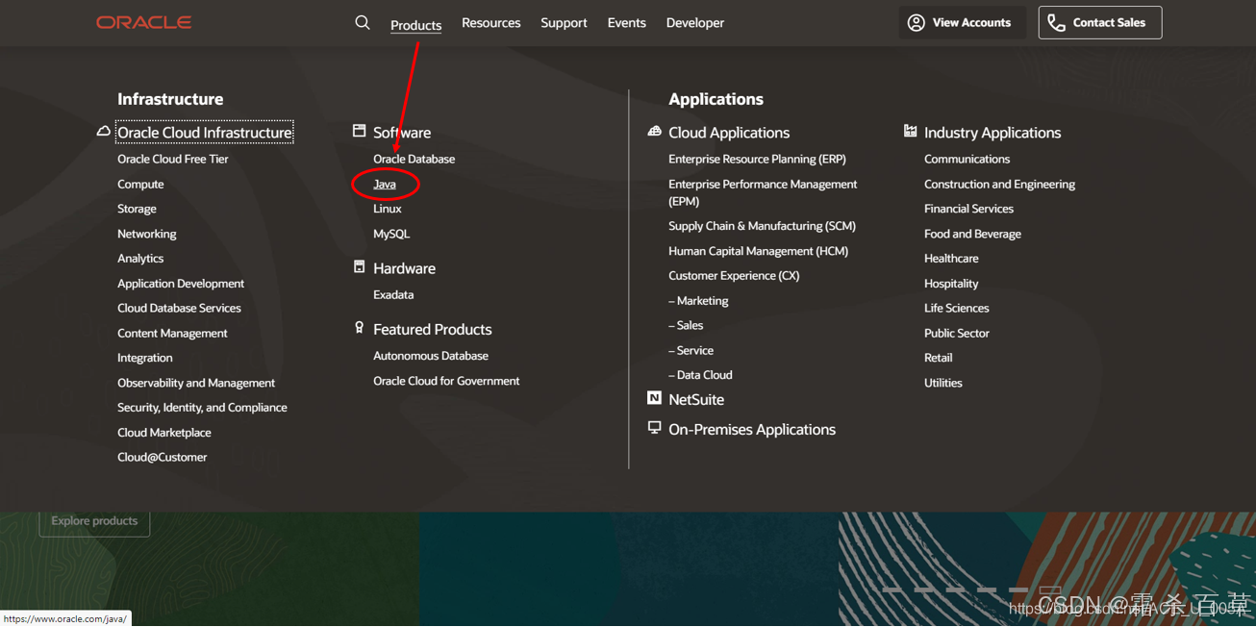The width and height of the screenshot is (1256, 627).
Task: Open the Products menu
Action: pos(415,25)
